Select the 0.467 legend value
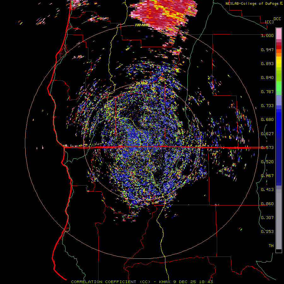 click(267, 176)
